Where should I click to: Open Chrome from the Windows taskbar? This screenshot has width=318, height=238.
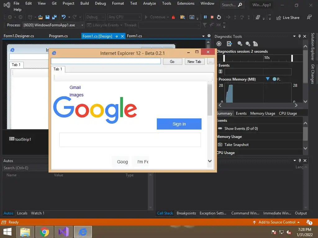coord(44,232)
